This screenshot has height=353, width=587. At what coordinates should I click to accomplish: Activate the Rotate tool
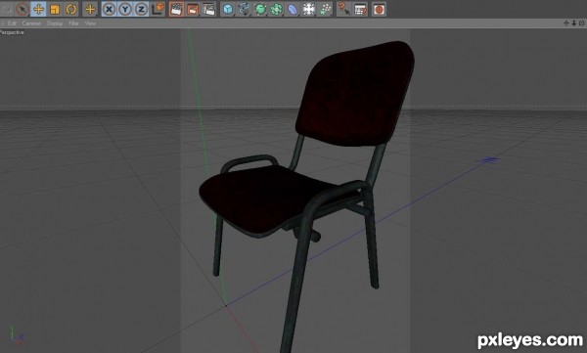tap(70, 9)
